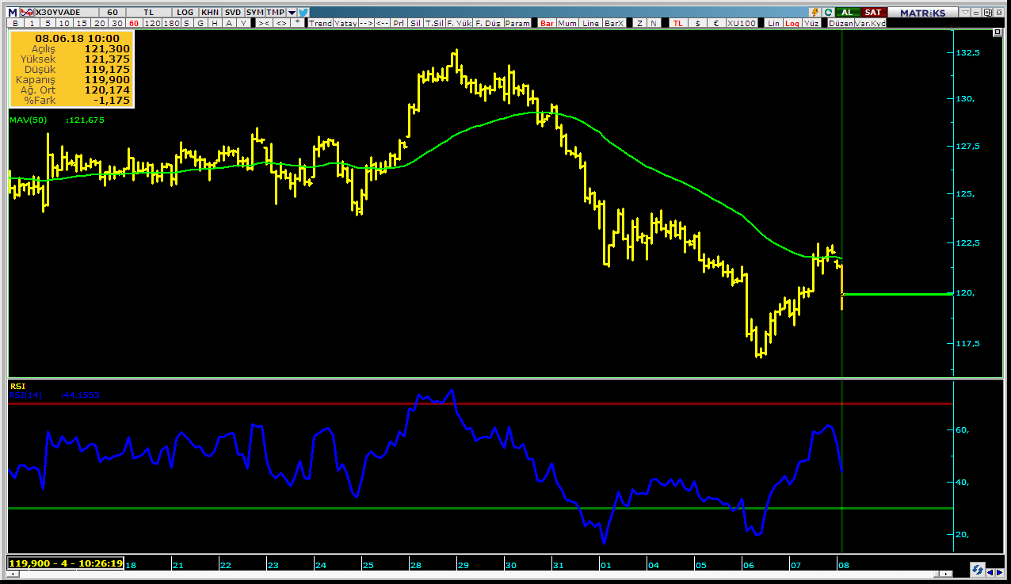The image size is (1011, 584).
Task: Click the green C refresh icon
Action: pyautogui.click(x=829, y=13)
